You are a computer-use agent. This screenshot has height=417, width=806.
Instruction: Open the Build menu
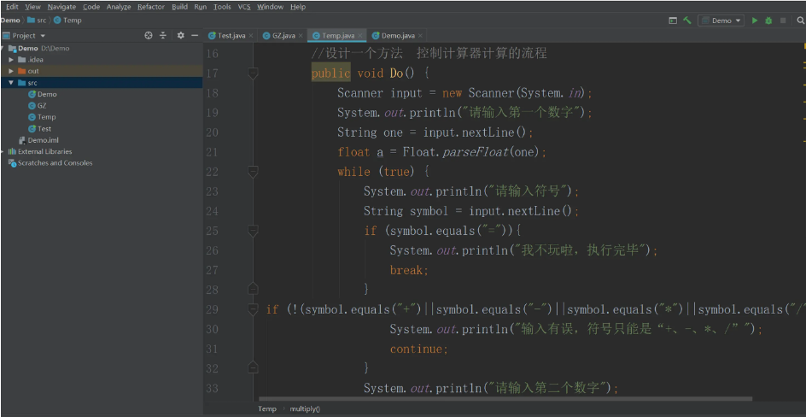click(x=179, y=7)
